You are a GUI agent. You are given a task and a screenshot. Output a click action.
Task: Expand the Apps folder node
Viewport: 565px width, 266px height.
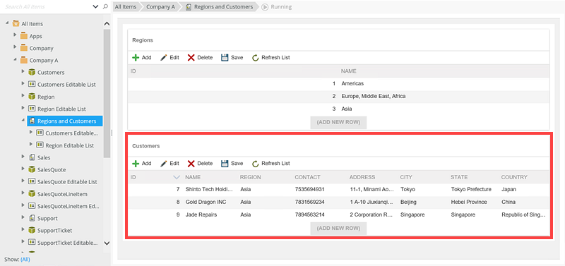pyautogui.click(x=15, y=35)
